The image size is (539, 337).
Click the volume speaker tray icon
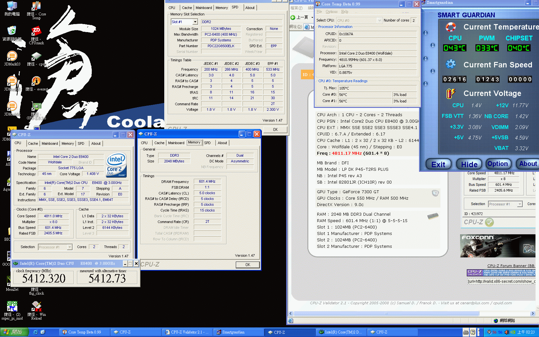[x=507, y=332]
